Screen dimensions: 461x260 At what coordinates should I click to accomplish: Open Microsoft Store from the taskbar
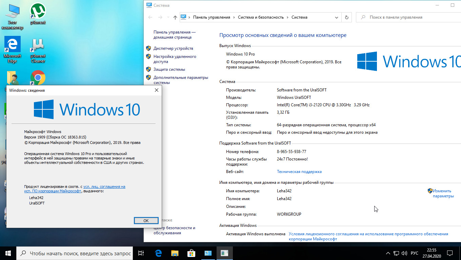191,253
